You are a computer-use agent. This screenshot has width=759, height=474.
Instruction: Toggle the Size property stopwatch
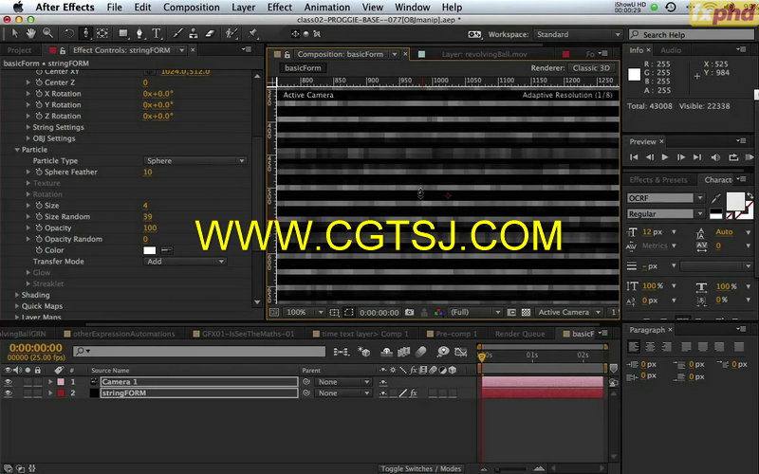click(39, 206)
